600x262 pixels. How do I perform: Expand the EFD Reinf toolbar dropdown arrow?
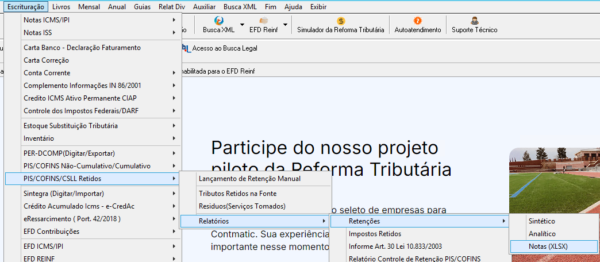click(286, 25)
